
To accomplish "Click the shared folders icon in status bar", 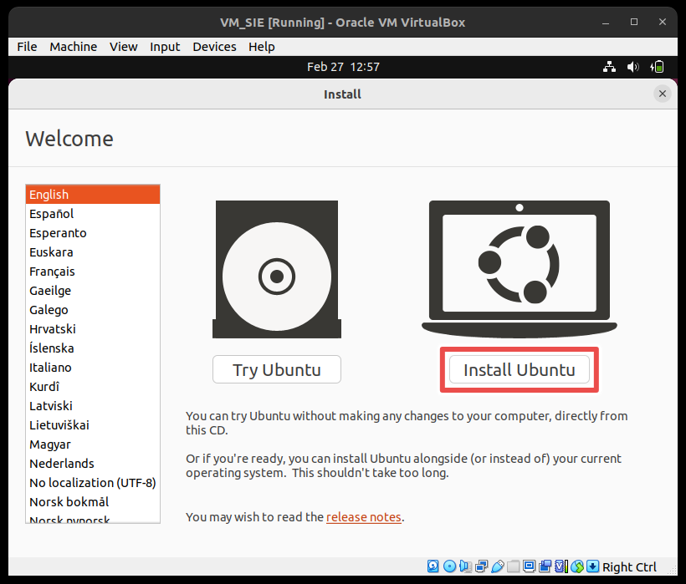I will click(x=513, y=566).
